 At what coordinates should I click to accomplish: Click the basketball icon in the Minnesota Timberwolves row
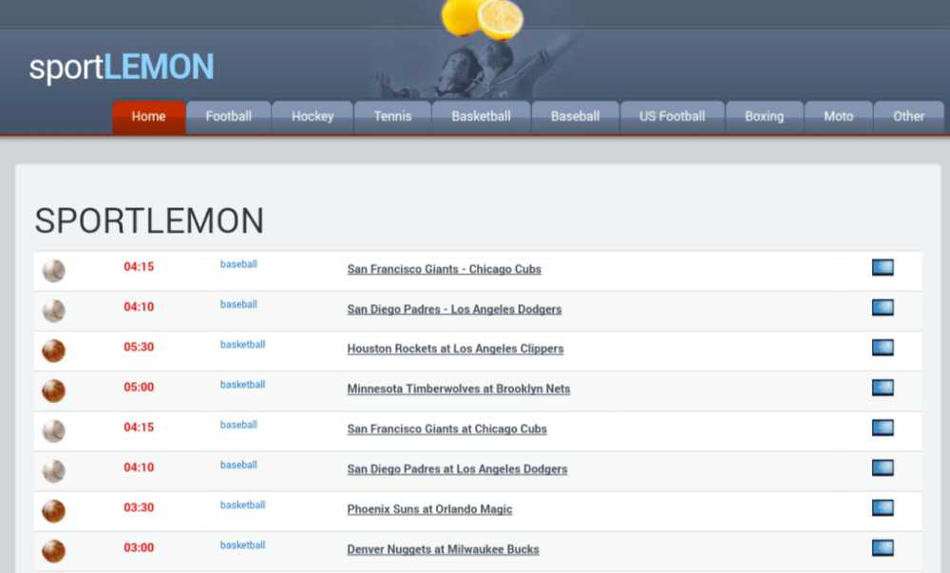[53, 391]
